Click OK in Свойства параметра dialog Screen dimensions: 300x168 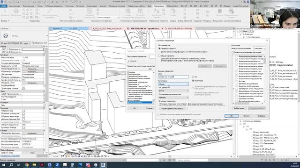[231, 116]
